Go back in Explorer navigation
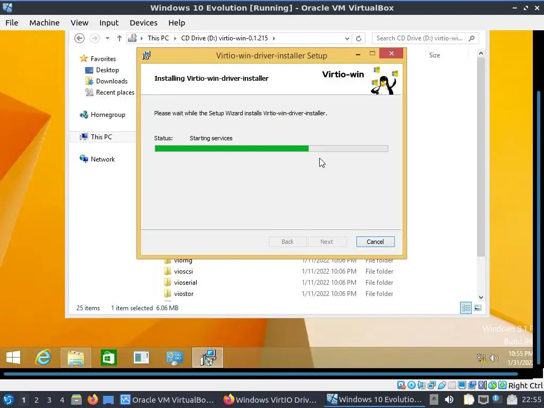The image size is (544, 408). pos(80,38)
